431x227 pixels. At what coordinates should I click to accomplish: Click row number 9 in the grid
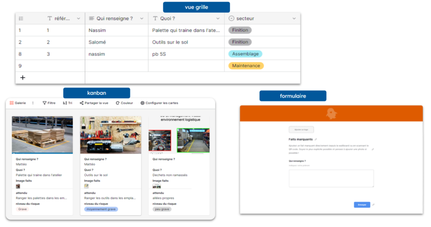[x=20, y=66]
